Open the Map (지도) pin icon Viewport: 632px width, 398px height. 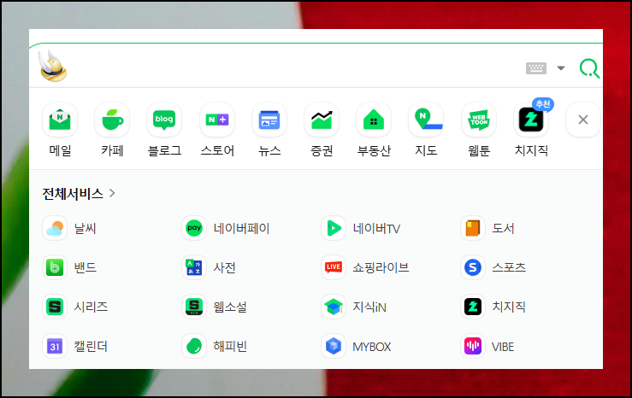[x=426, y=120]
